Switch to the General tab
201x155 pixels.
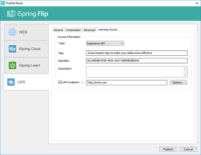pos(58,30)
